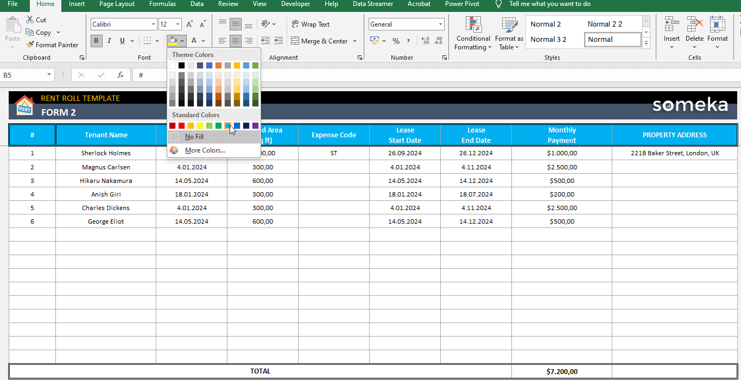Enable center text alignment
This screenshot has width=741, height=380.
coord(235,41)
